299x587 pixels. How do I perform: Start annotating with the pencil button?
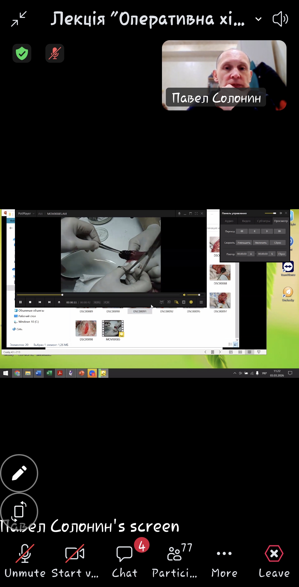point(19,473)
